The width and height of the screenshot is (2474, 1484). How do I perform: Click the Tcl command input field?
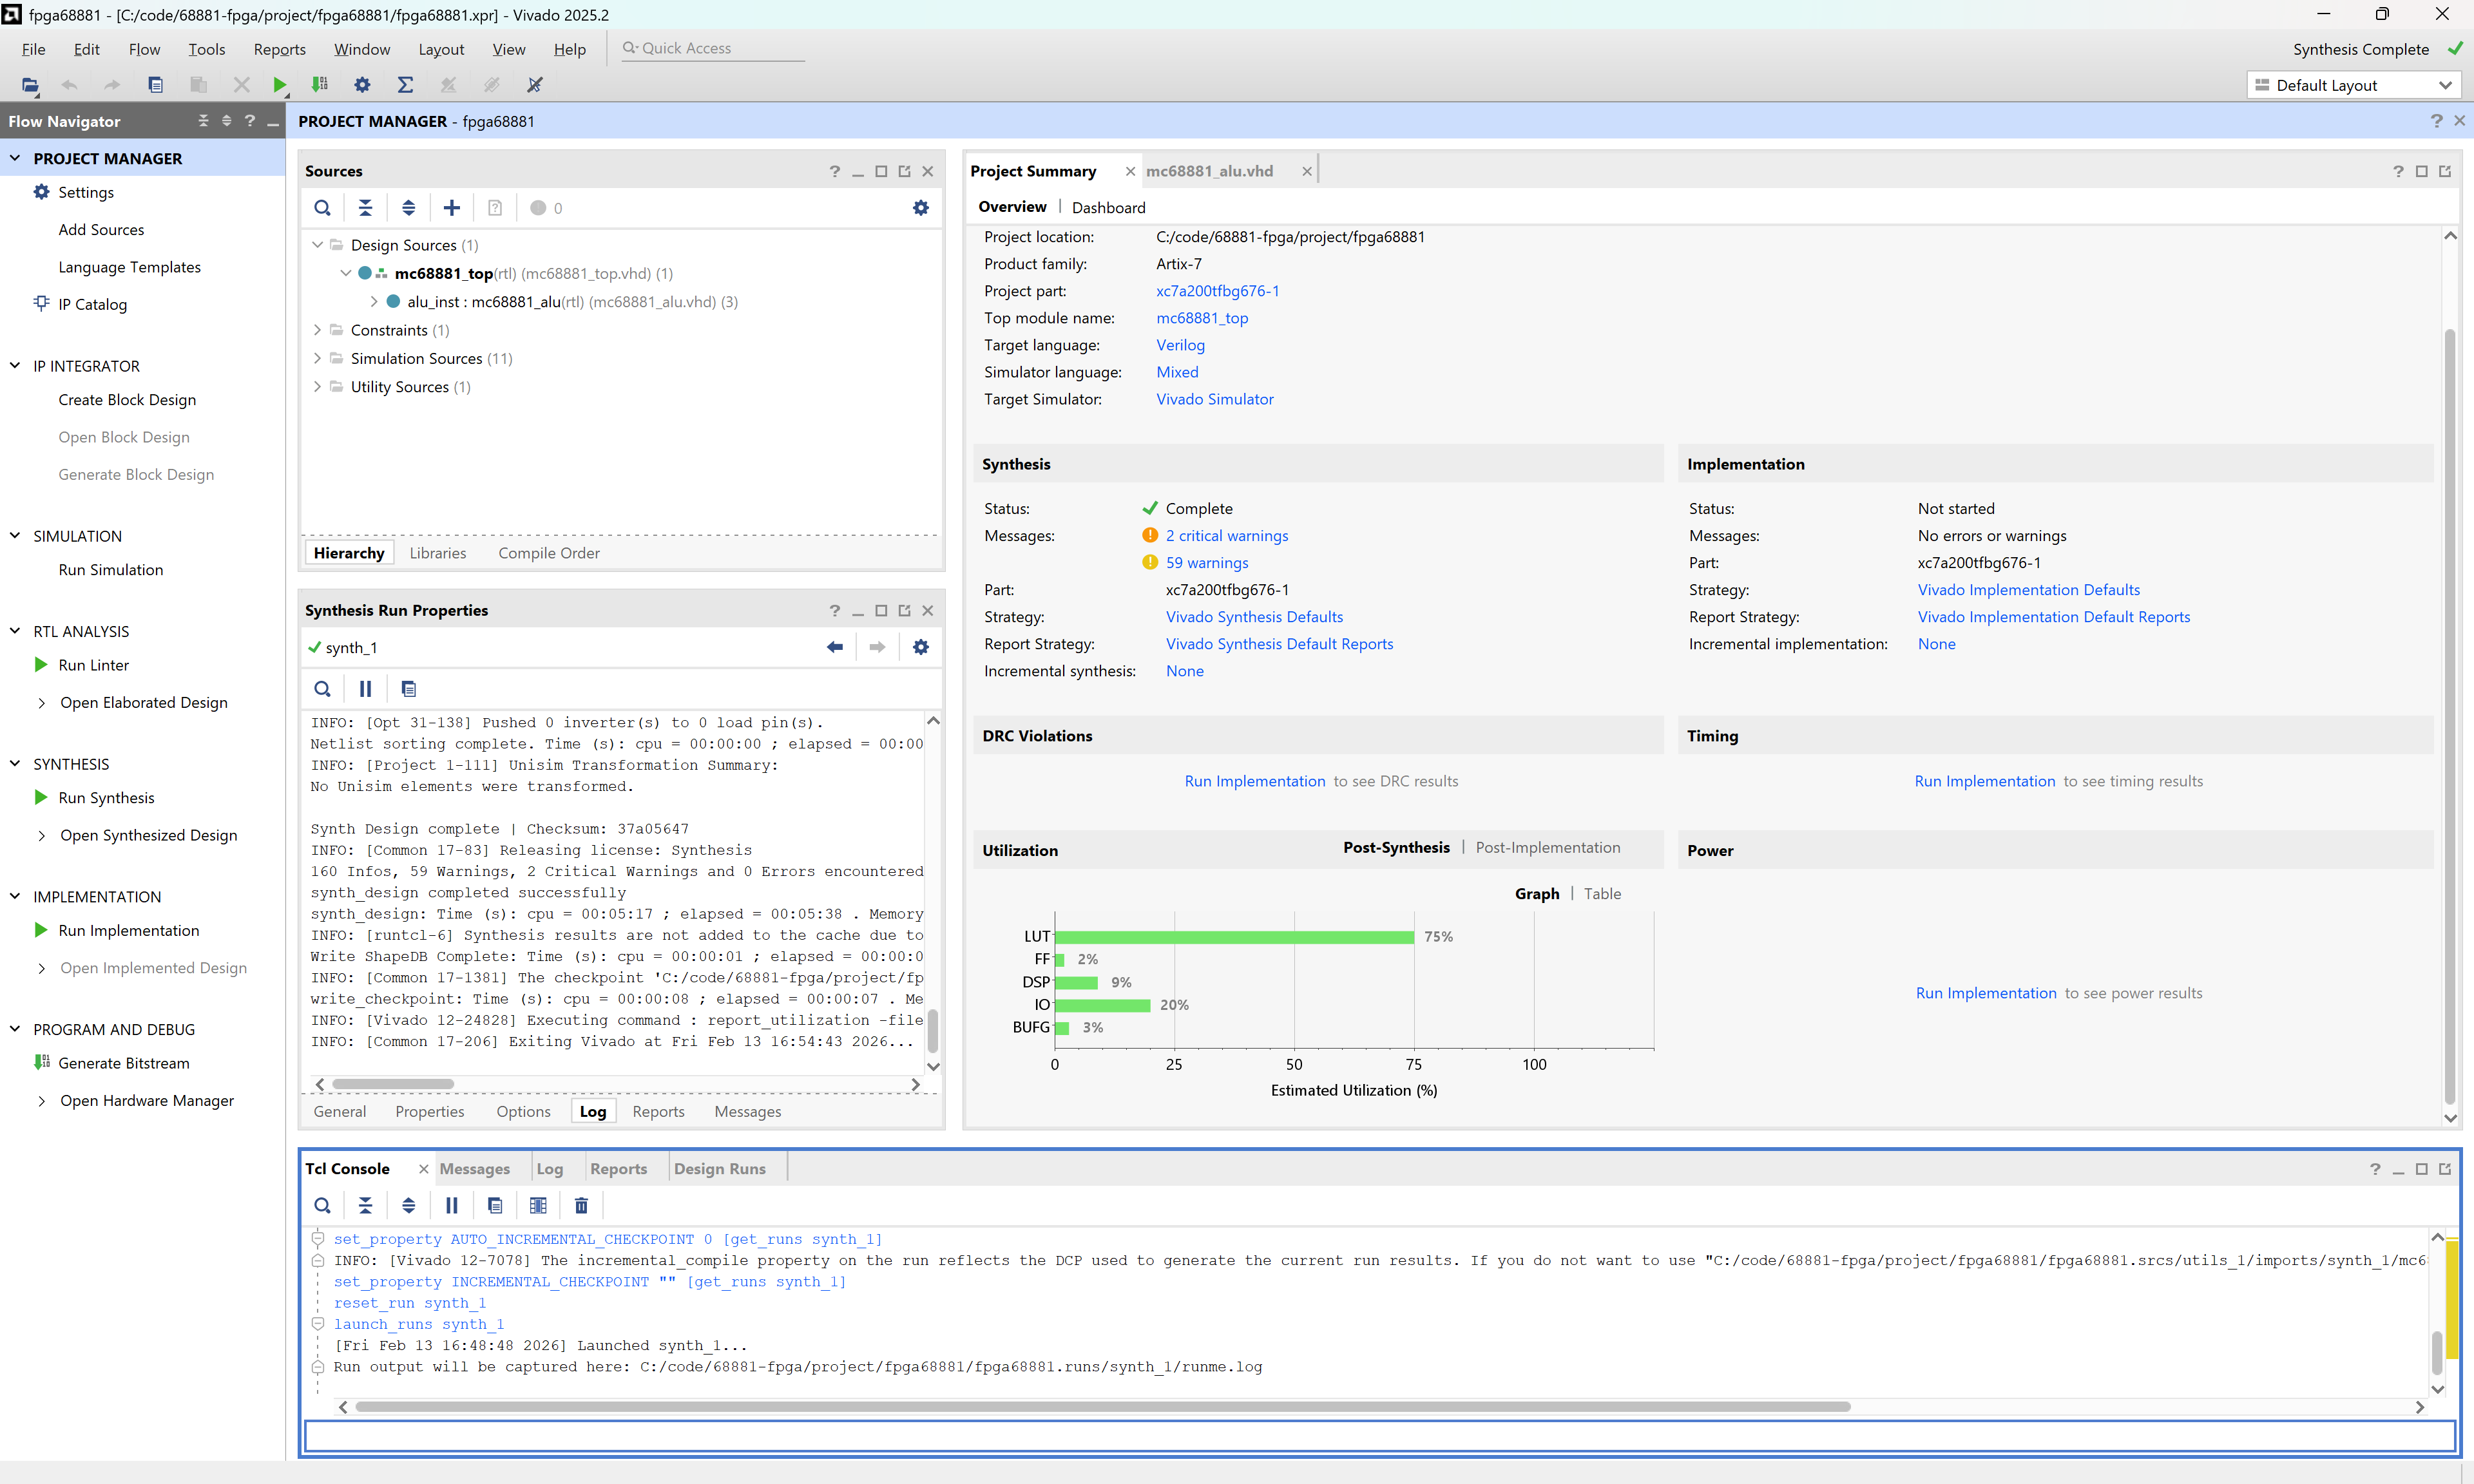(1378, 1436)
